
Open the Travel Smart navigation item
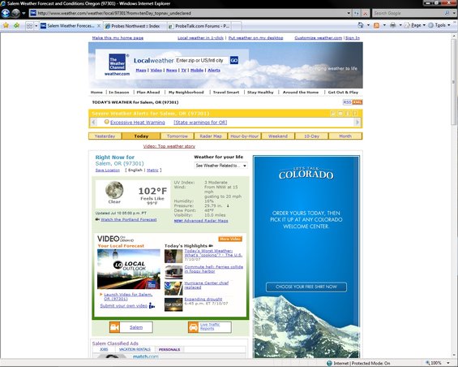226,93
